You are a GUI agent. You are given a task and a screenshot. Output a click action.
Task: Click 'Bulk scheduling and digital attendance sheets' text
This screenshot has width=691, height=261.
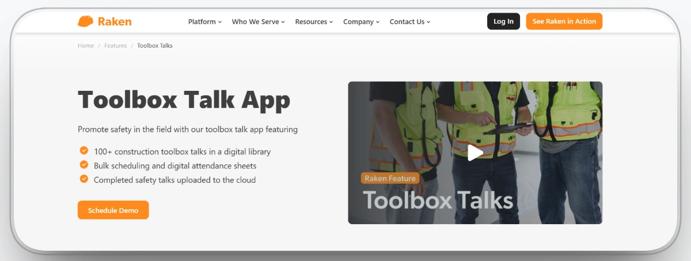(x=175, y=166)
